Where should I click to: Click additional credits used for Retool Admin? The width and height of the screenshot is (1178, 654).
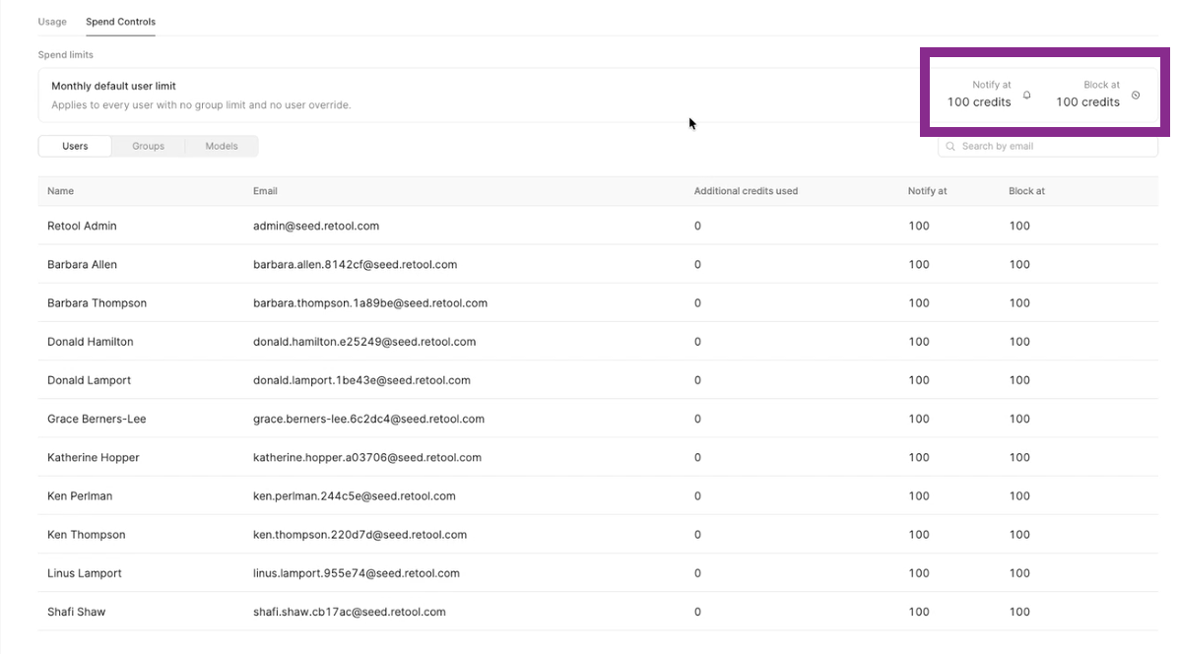pos(698,226)
